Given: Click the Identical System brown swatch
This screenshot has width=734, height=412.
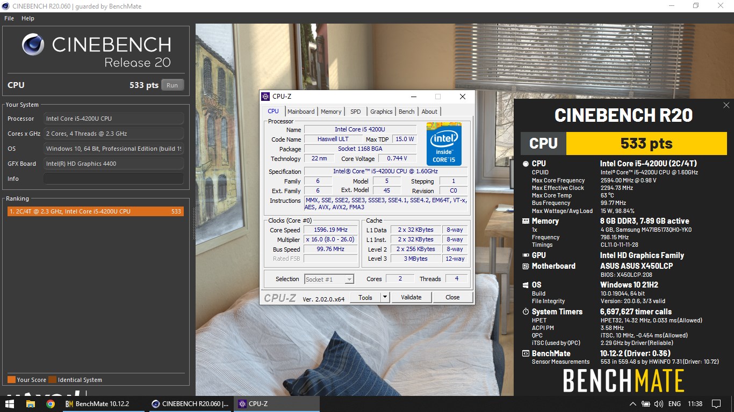Looking at the screenshot, I should (52, 380).
